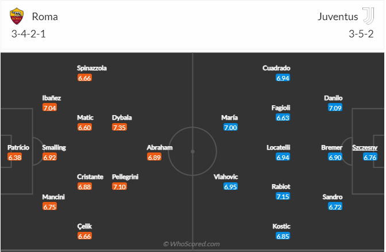Select Danilo's 7.09 rating badge
Image resolution: width=386 pixels, height=252 pixels.
coord(335,108)
